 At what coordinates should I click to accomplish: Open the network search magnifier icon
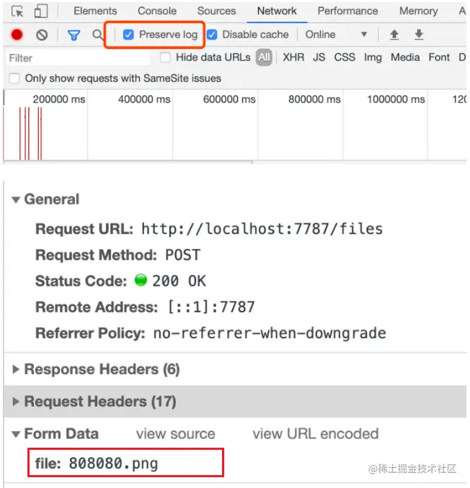(97, 35)
